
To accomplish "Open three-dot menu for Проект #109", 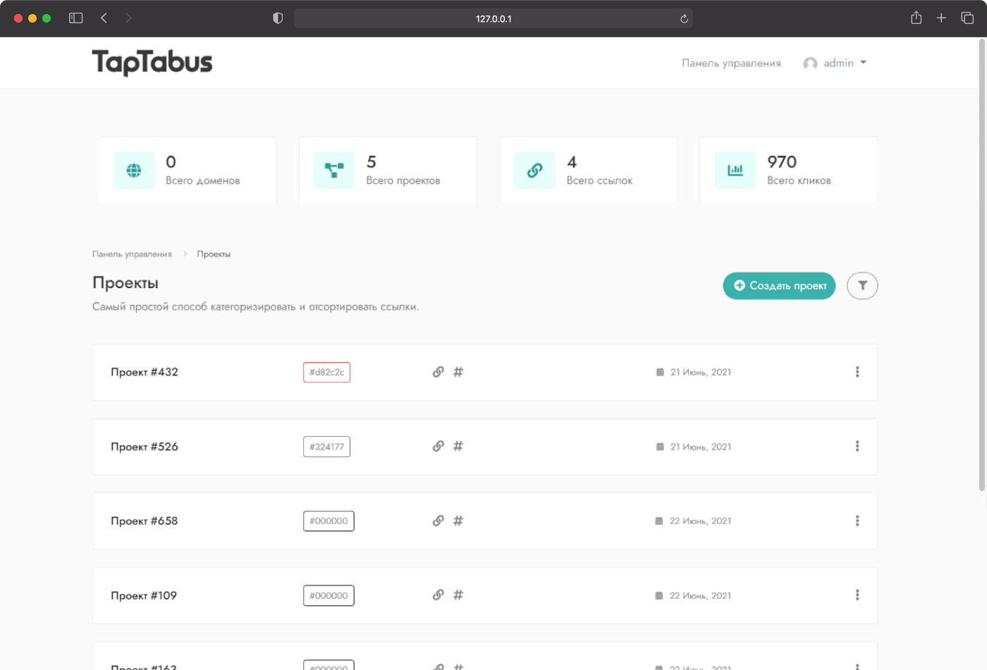I will [x=857, y=595].
